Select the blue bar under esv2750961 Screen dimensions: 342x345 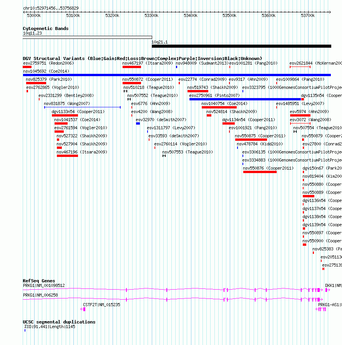click(245, 99)
